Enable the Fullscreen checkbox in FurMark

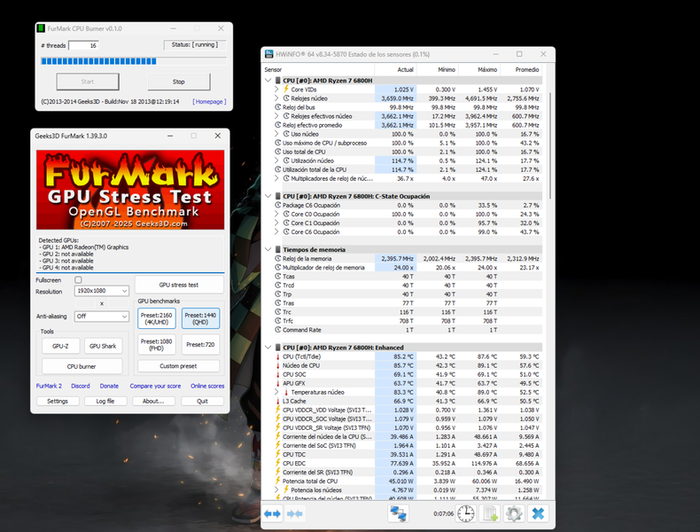[x=78, y=280]
